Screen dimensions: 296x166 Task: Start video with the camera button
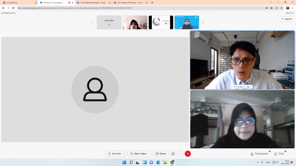pos(138,154)
